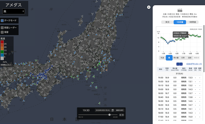Image resolution: width=205 pixels, height=124 pixels.
Task: Switch to the 実況 tab
Action: click(167, 22)
